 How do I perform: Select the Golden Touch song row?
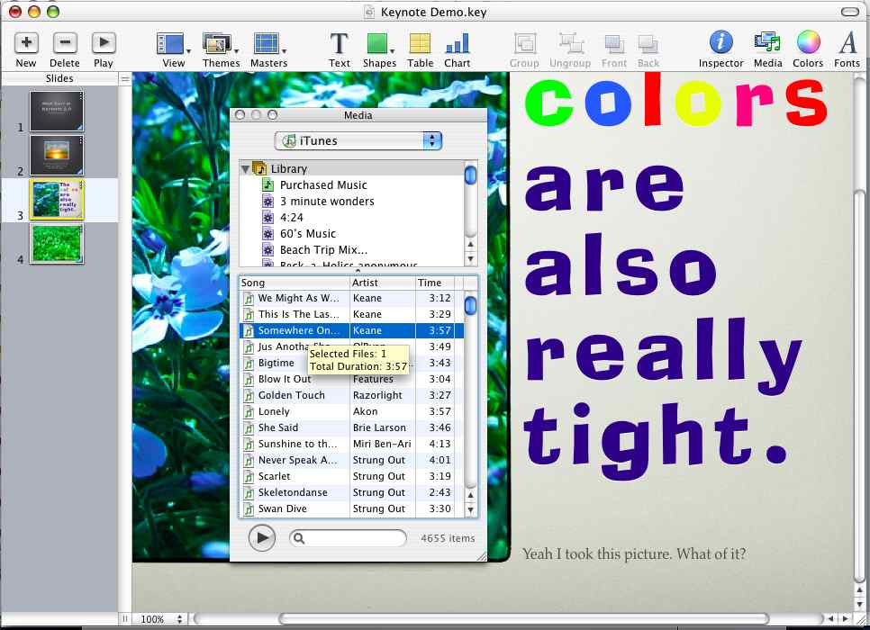352,395
